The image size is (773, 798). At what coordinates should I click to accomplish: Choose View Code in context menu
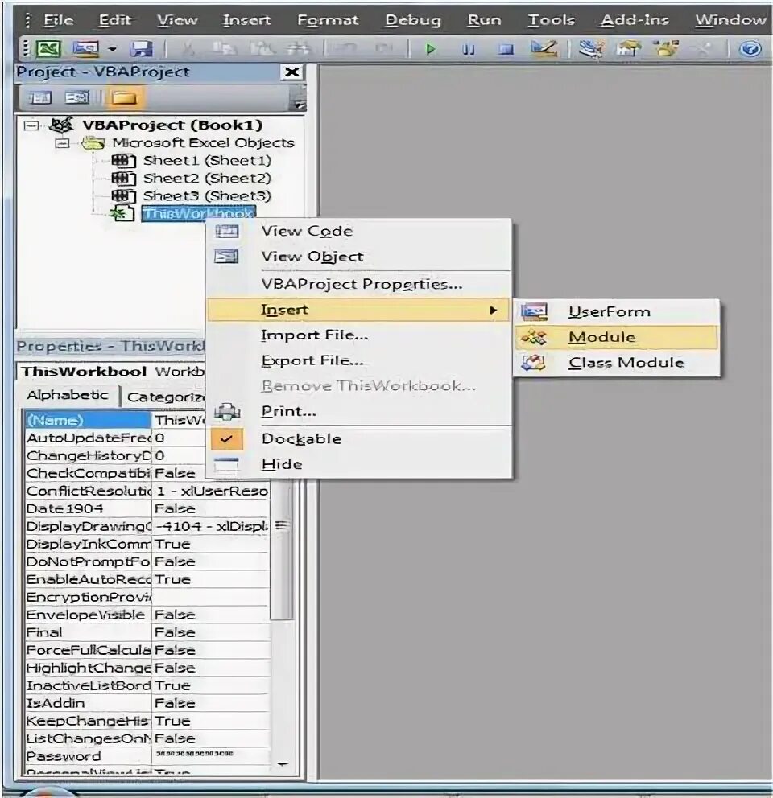pos(359,231)
